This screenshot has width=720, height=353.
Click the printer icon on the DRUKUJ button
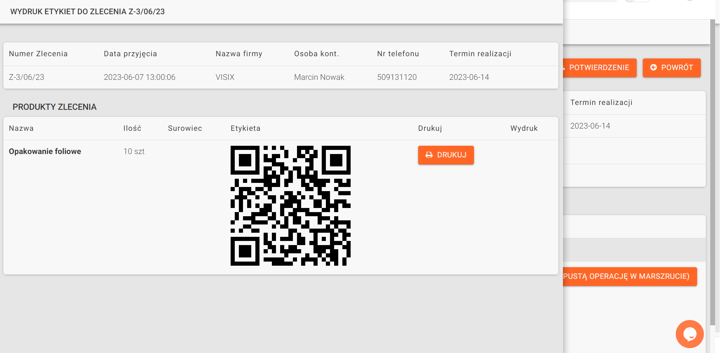(x=429, y=155)
